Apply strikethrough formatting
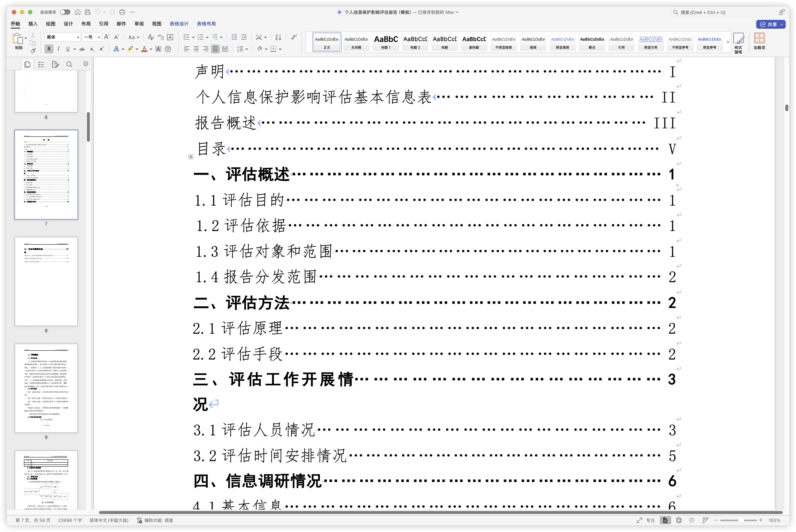This screenshot has height=532, width=796. coord(82,49)
